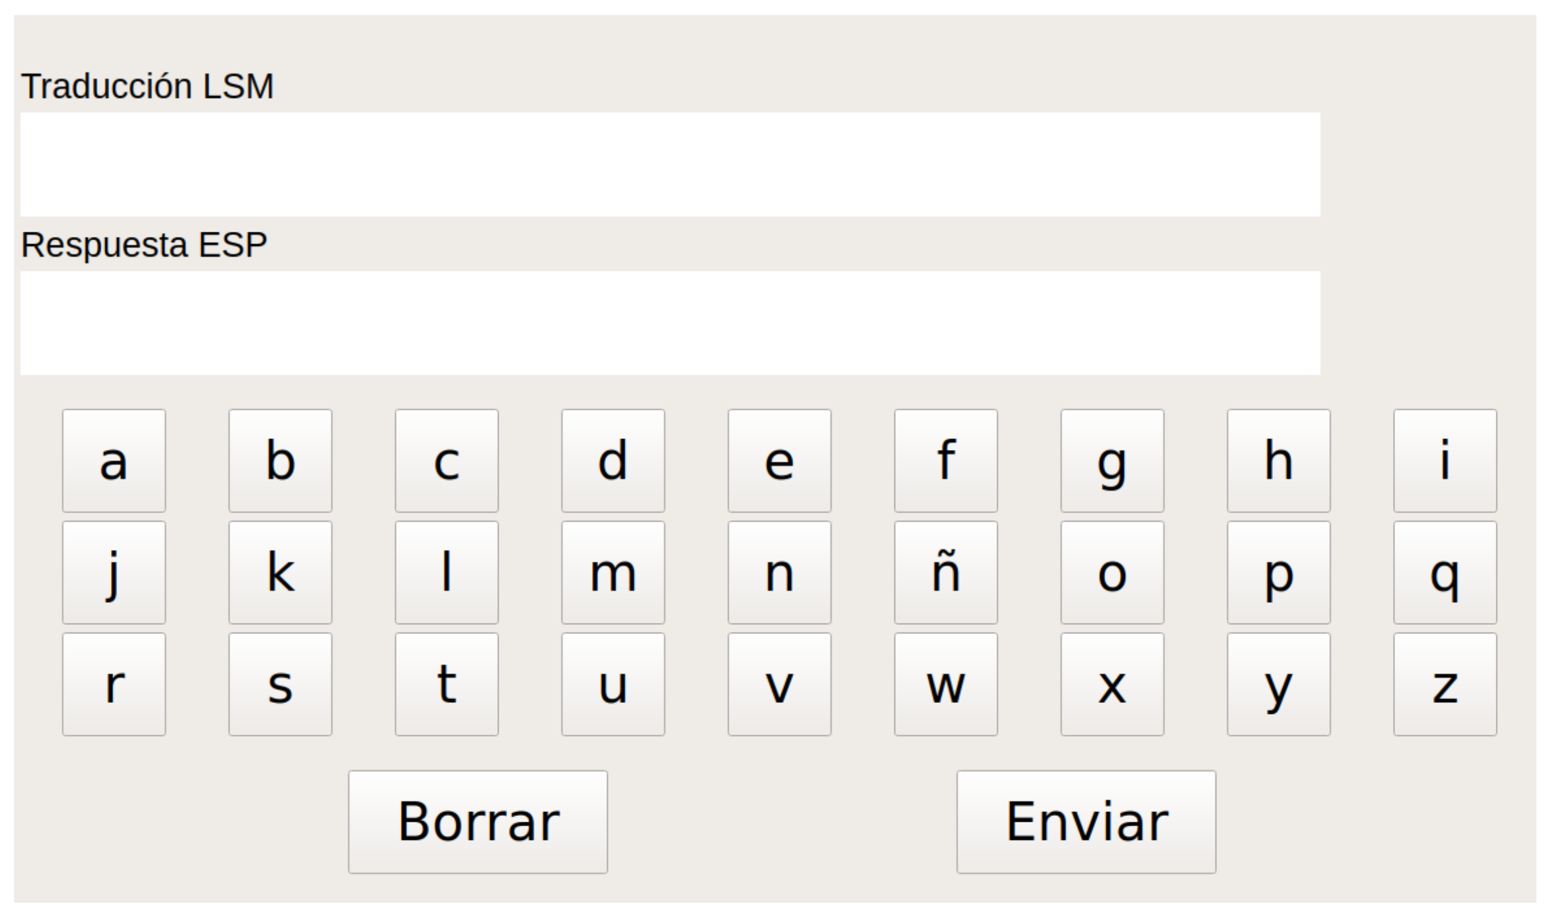1552x916 pixels.
Task: Tap the 'w' letter button
Action: [x=946, y=684]
